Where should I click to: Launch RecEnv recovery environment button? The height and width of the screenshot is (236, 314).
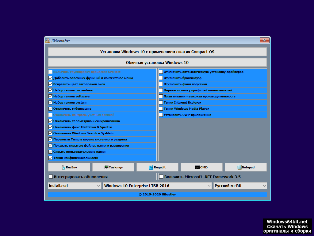tap(69, 167)
